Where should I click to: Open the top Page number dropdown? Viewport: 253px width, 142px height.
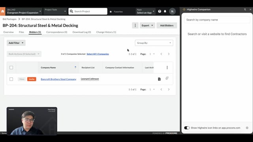coord(152,54)
